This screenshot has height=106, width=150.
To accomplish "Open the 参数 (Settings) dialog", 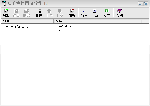I will click(x=107, y=13).
